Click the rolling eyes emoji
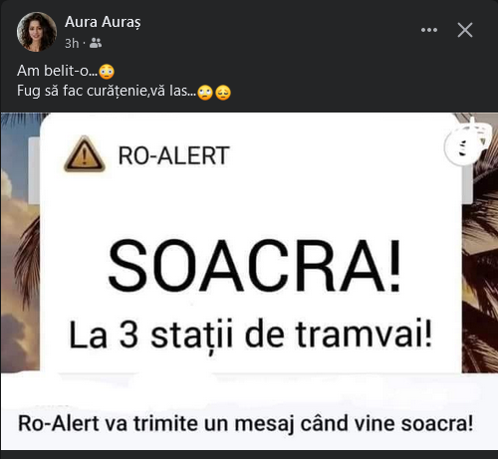 205,93
